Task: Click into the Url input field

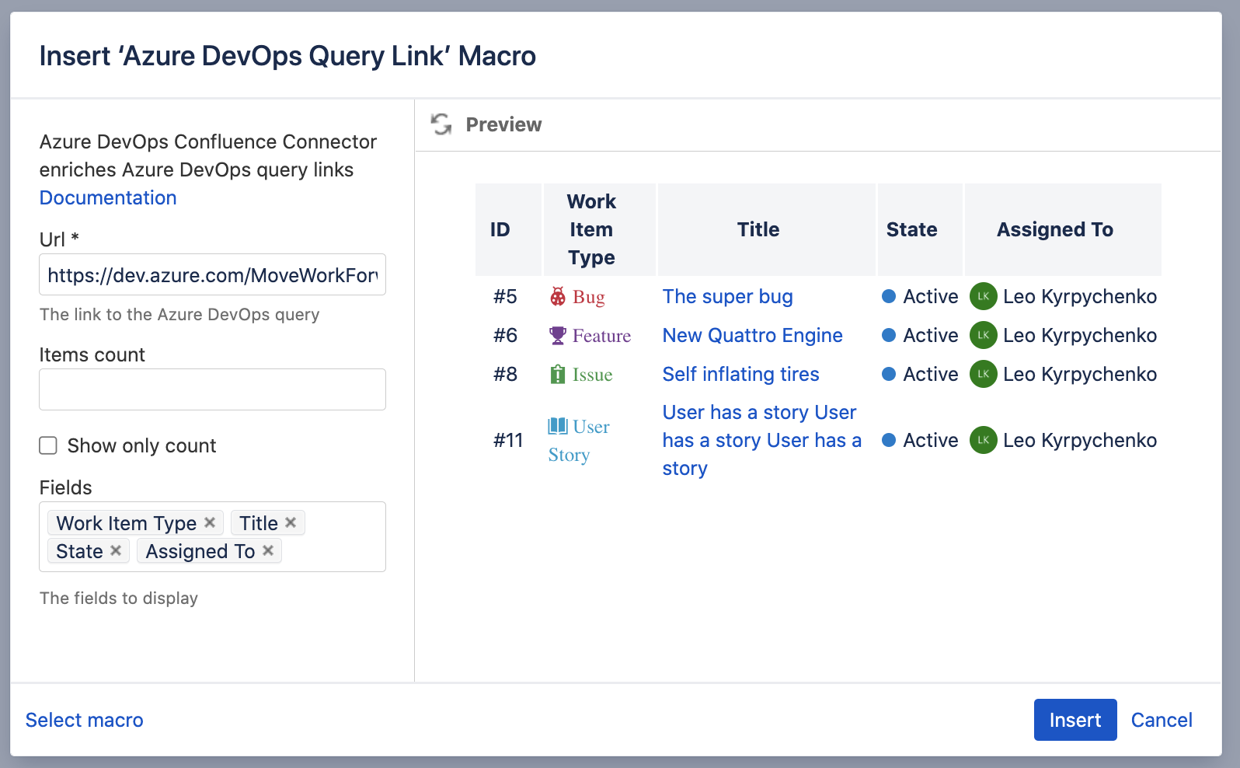Action: [212, 275]
